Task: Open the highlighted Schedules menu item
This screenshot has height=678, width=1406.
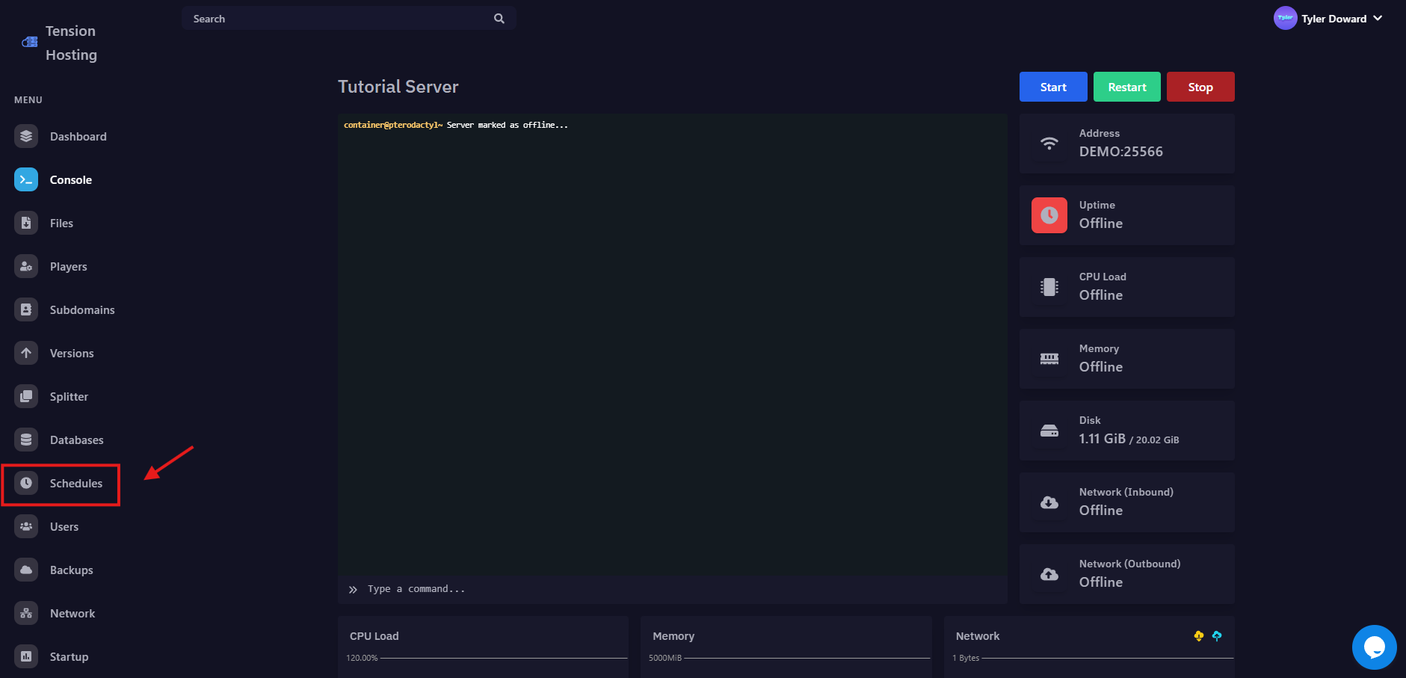Action: point(75,483)
